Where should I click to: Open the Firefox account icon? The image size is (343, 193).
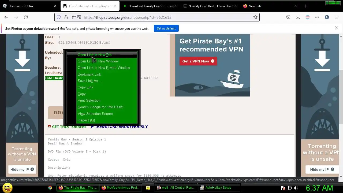(327, 17)
